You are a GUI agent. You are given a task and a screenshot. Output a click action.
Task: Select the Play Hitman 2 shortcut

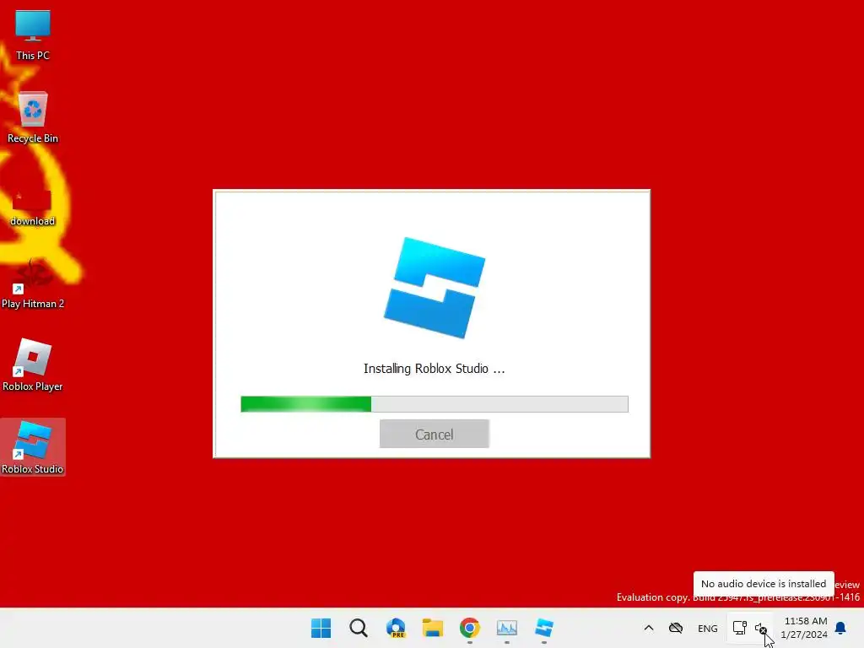[33, 283]
